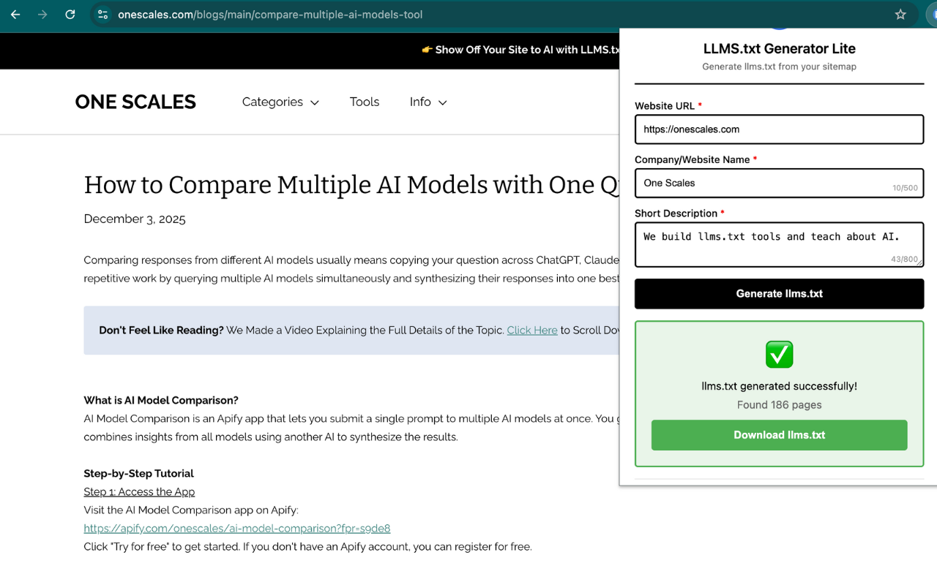Edit the Website URL field
Screen dimensions: 937x585
(x=779, y=129)
